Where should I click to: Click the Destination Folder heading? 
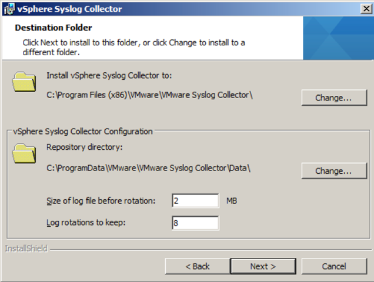54,28
